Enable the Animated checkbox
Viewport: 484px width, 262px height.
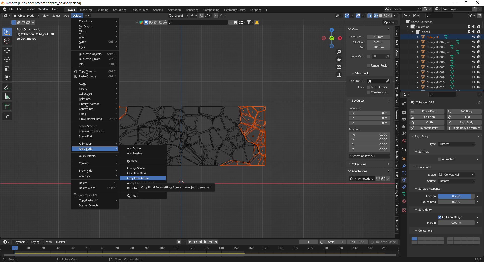(x=440, y=159)
